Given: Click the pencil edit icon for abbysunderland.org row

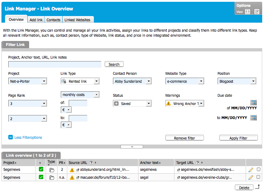Looking at the screenshot, I should (251, 170).
